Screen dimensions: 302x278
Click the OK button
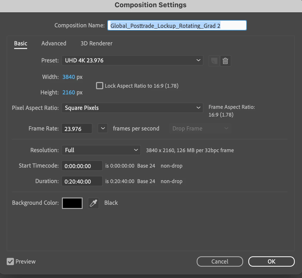click(x=271, y=261)
